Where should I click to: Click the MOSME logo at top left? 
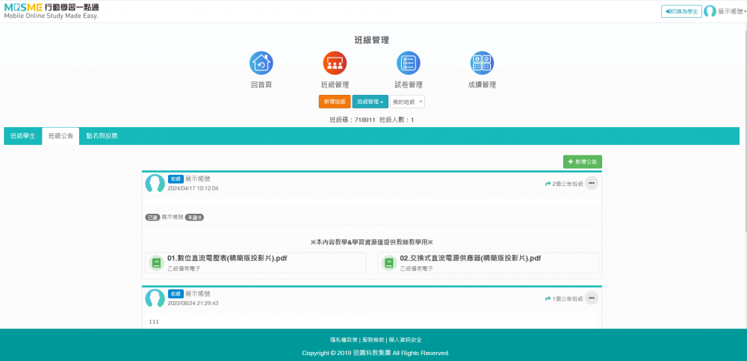tap(51, 10)
